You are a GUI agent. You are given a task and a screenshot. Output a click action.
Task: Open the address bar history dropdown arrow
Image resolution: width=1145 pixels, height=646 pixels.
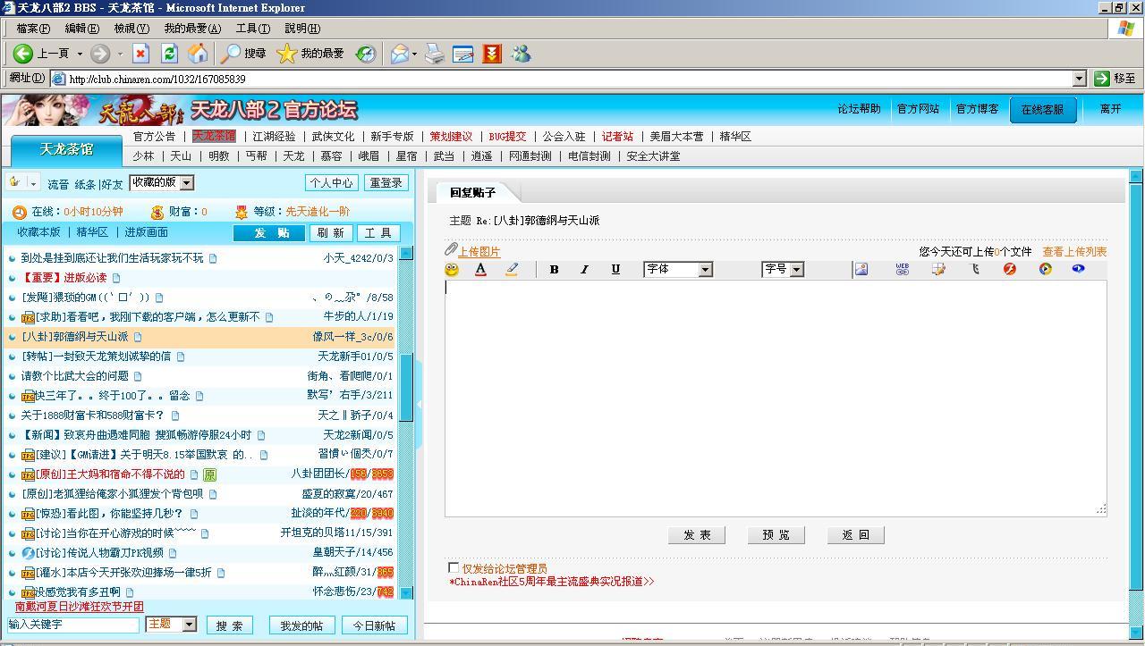tap(1079, 79)
